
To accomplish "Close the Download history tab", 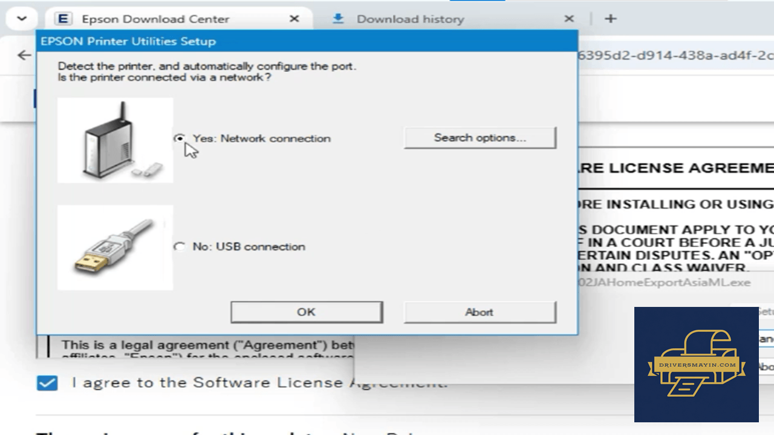I will tap(569, 19).
